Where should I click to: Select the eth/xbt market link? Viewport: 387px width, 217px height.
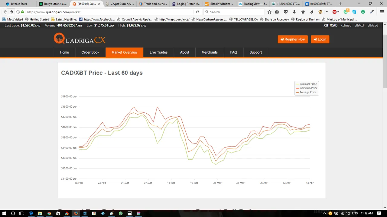point(359,26)
